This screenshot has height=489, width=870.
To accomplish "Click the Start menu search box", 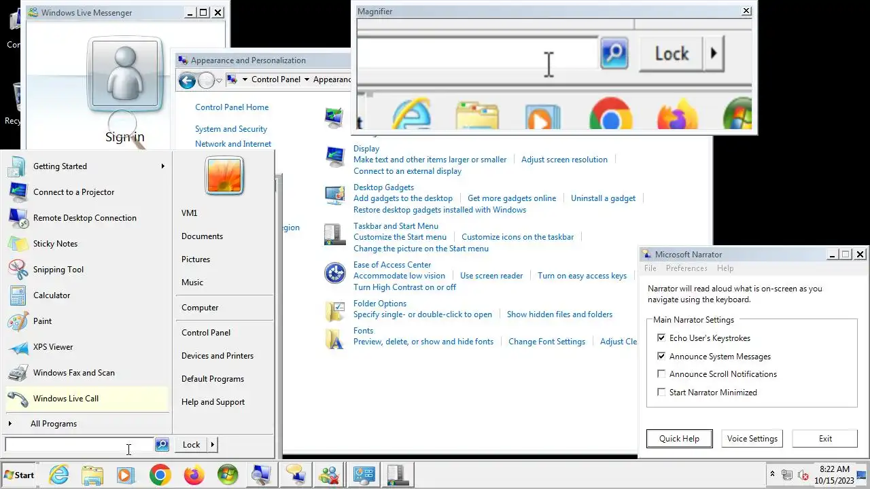I will pyautogui.click(x=80, y=445).
